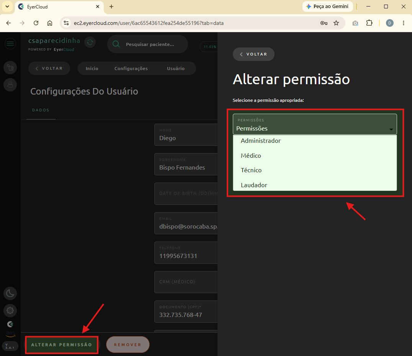The height and width of the screenshot is (356, 412).
Task: View site information icon in address bar
Action: point(66,23)
